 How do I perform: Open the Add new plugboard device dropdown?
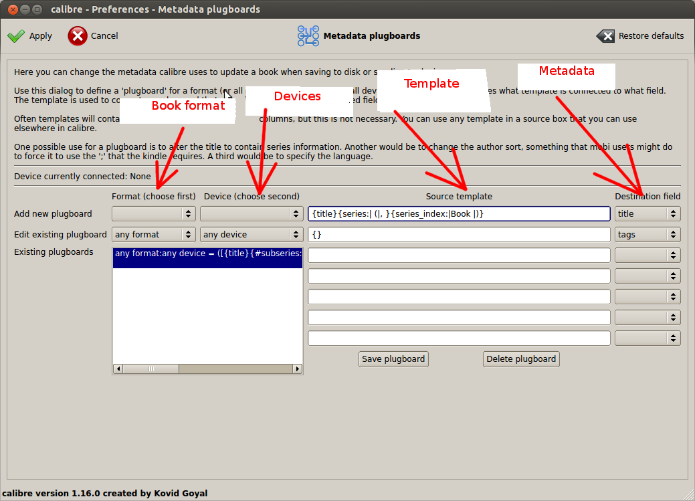[252, 213]
